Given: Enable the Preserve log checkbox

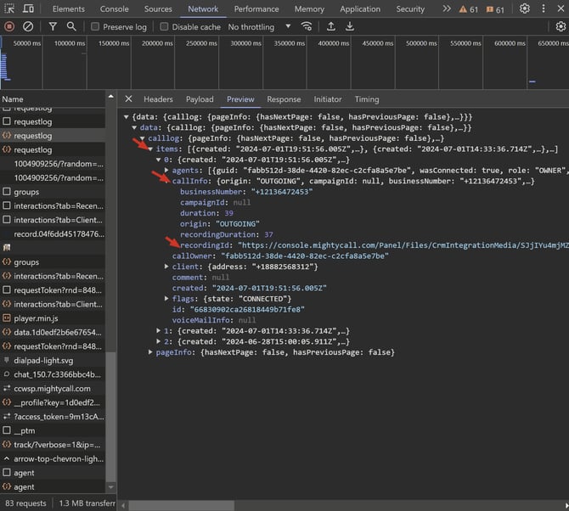Looking at the screenshot, I should (x=95, y=26).
